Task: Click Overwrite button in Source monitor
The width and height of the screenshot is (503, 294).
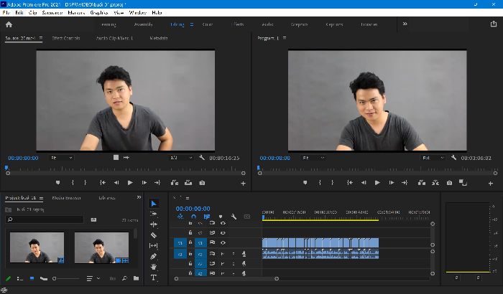Action: 188,183
